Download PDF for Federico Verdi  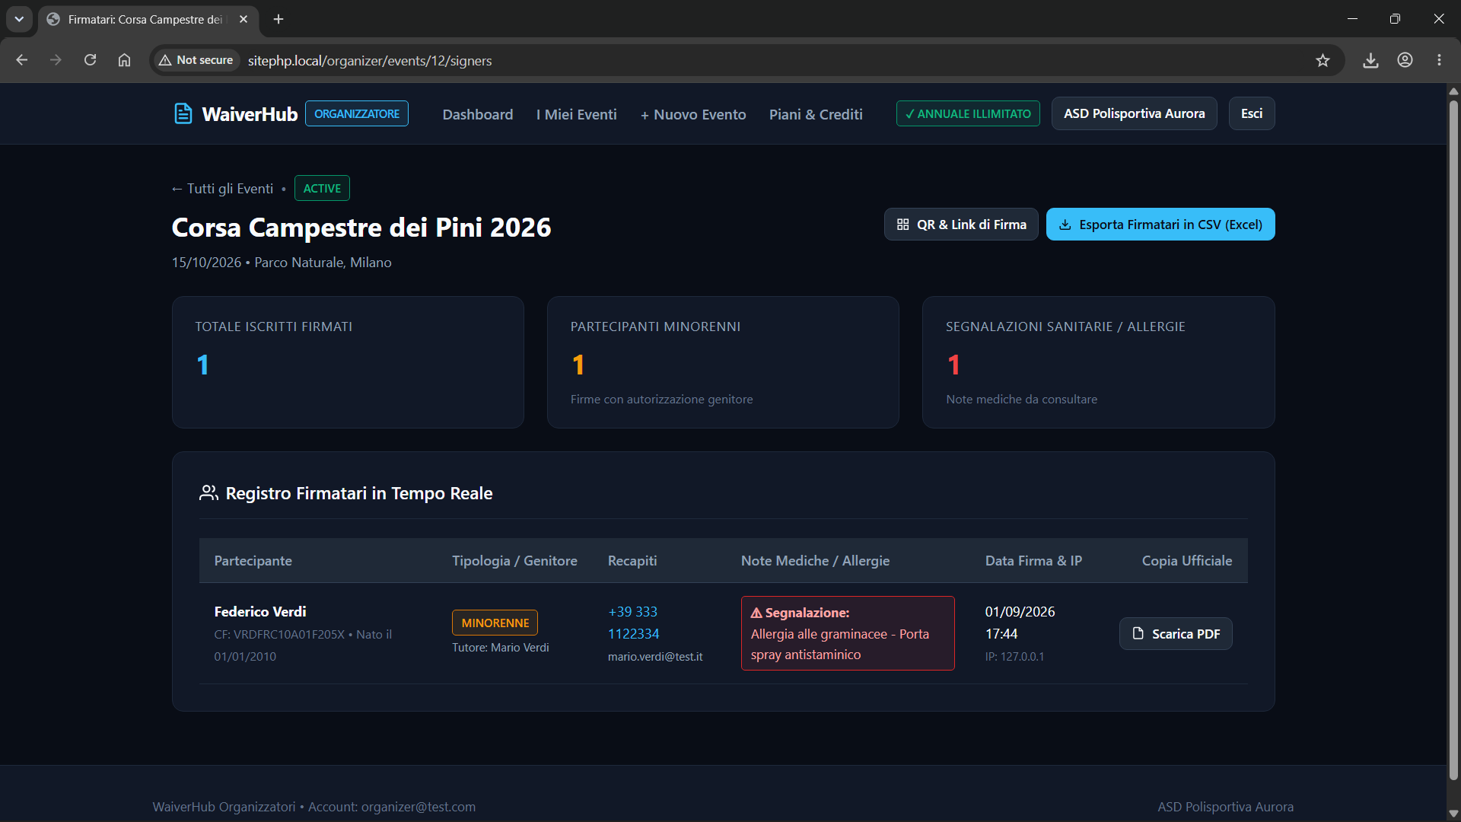(1176, 634)
